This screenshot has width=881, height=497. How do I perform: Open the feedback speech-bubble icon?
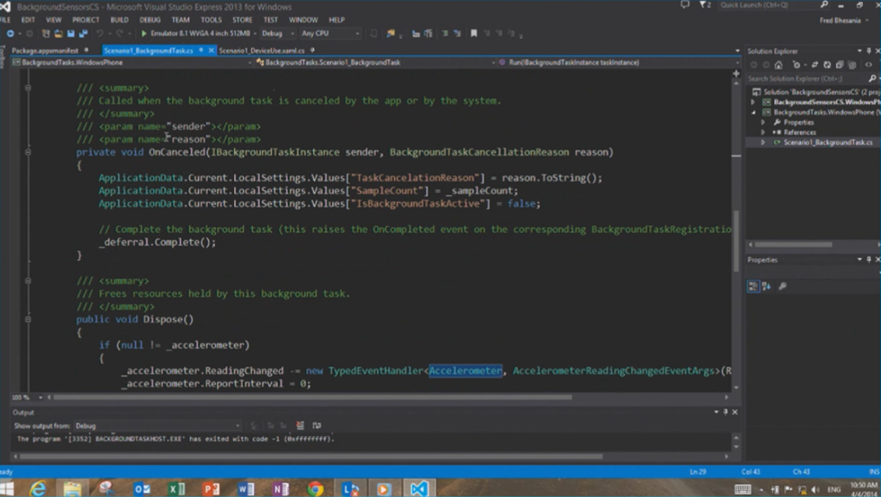pos(684,5)
